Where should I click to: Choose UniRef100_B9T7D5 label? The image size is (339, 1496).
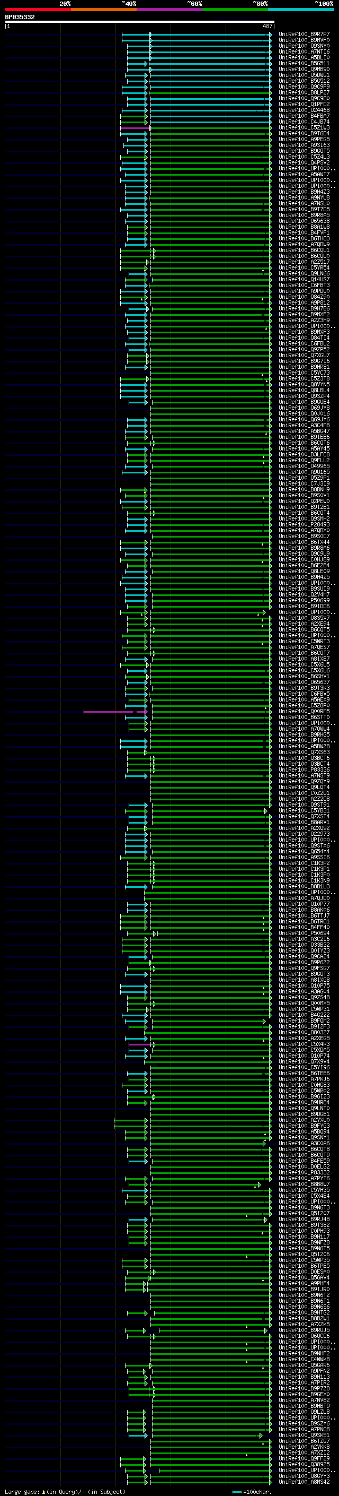(x=304, y=209)
